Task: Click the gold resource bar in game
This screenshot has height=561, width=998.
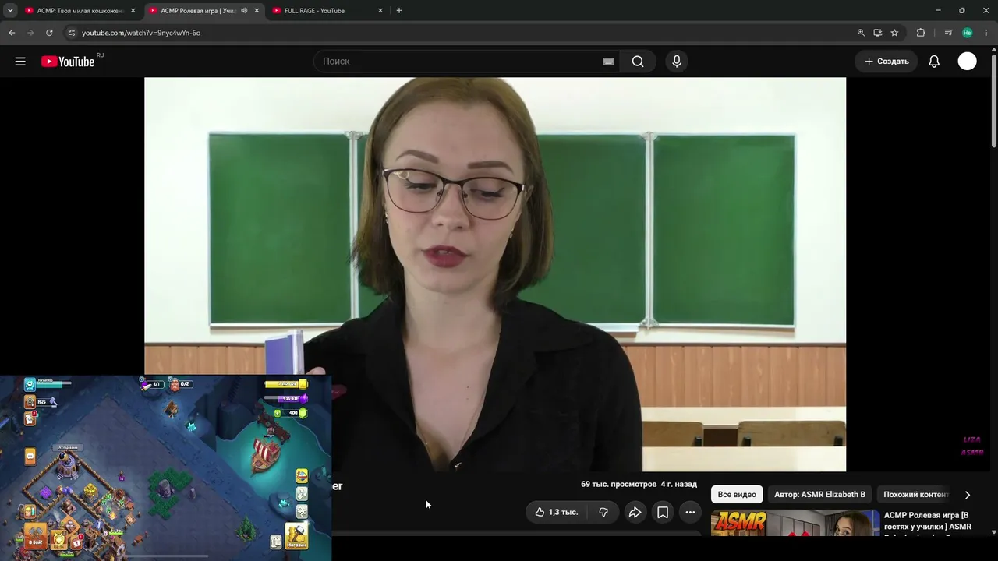Action: [x=285, y=384]
